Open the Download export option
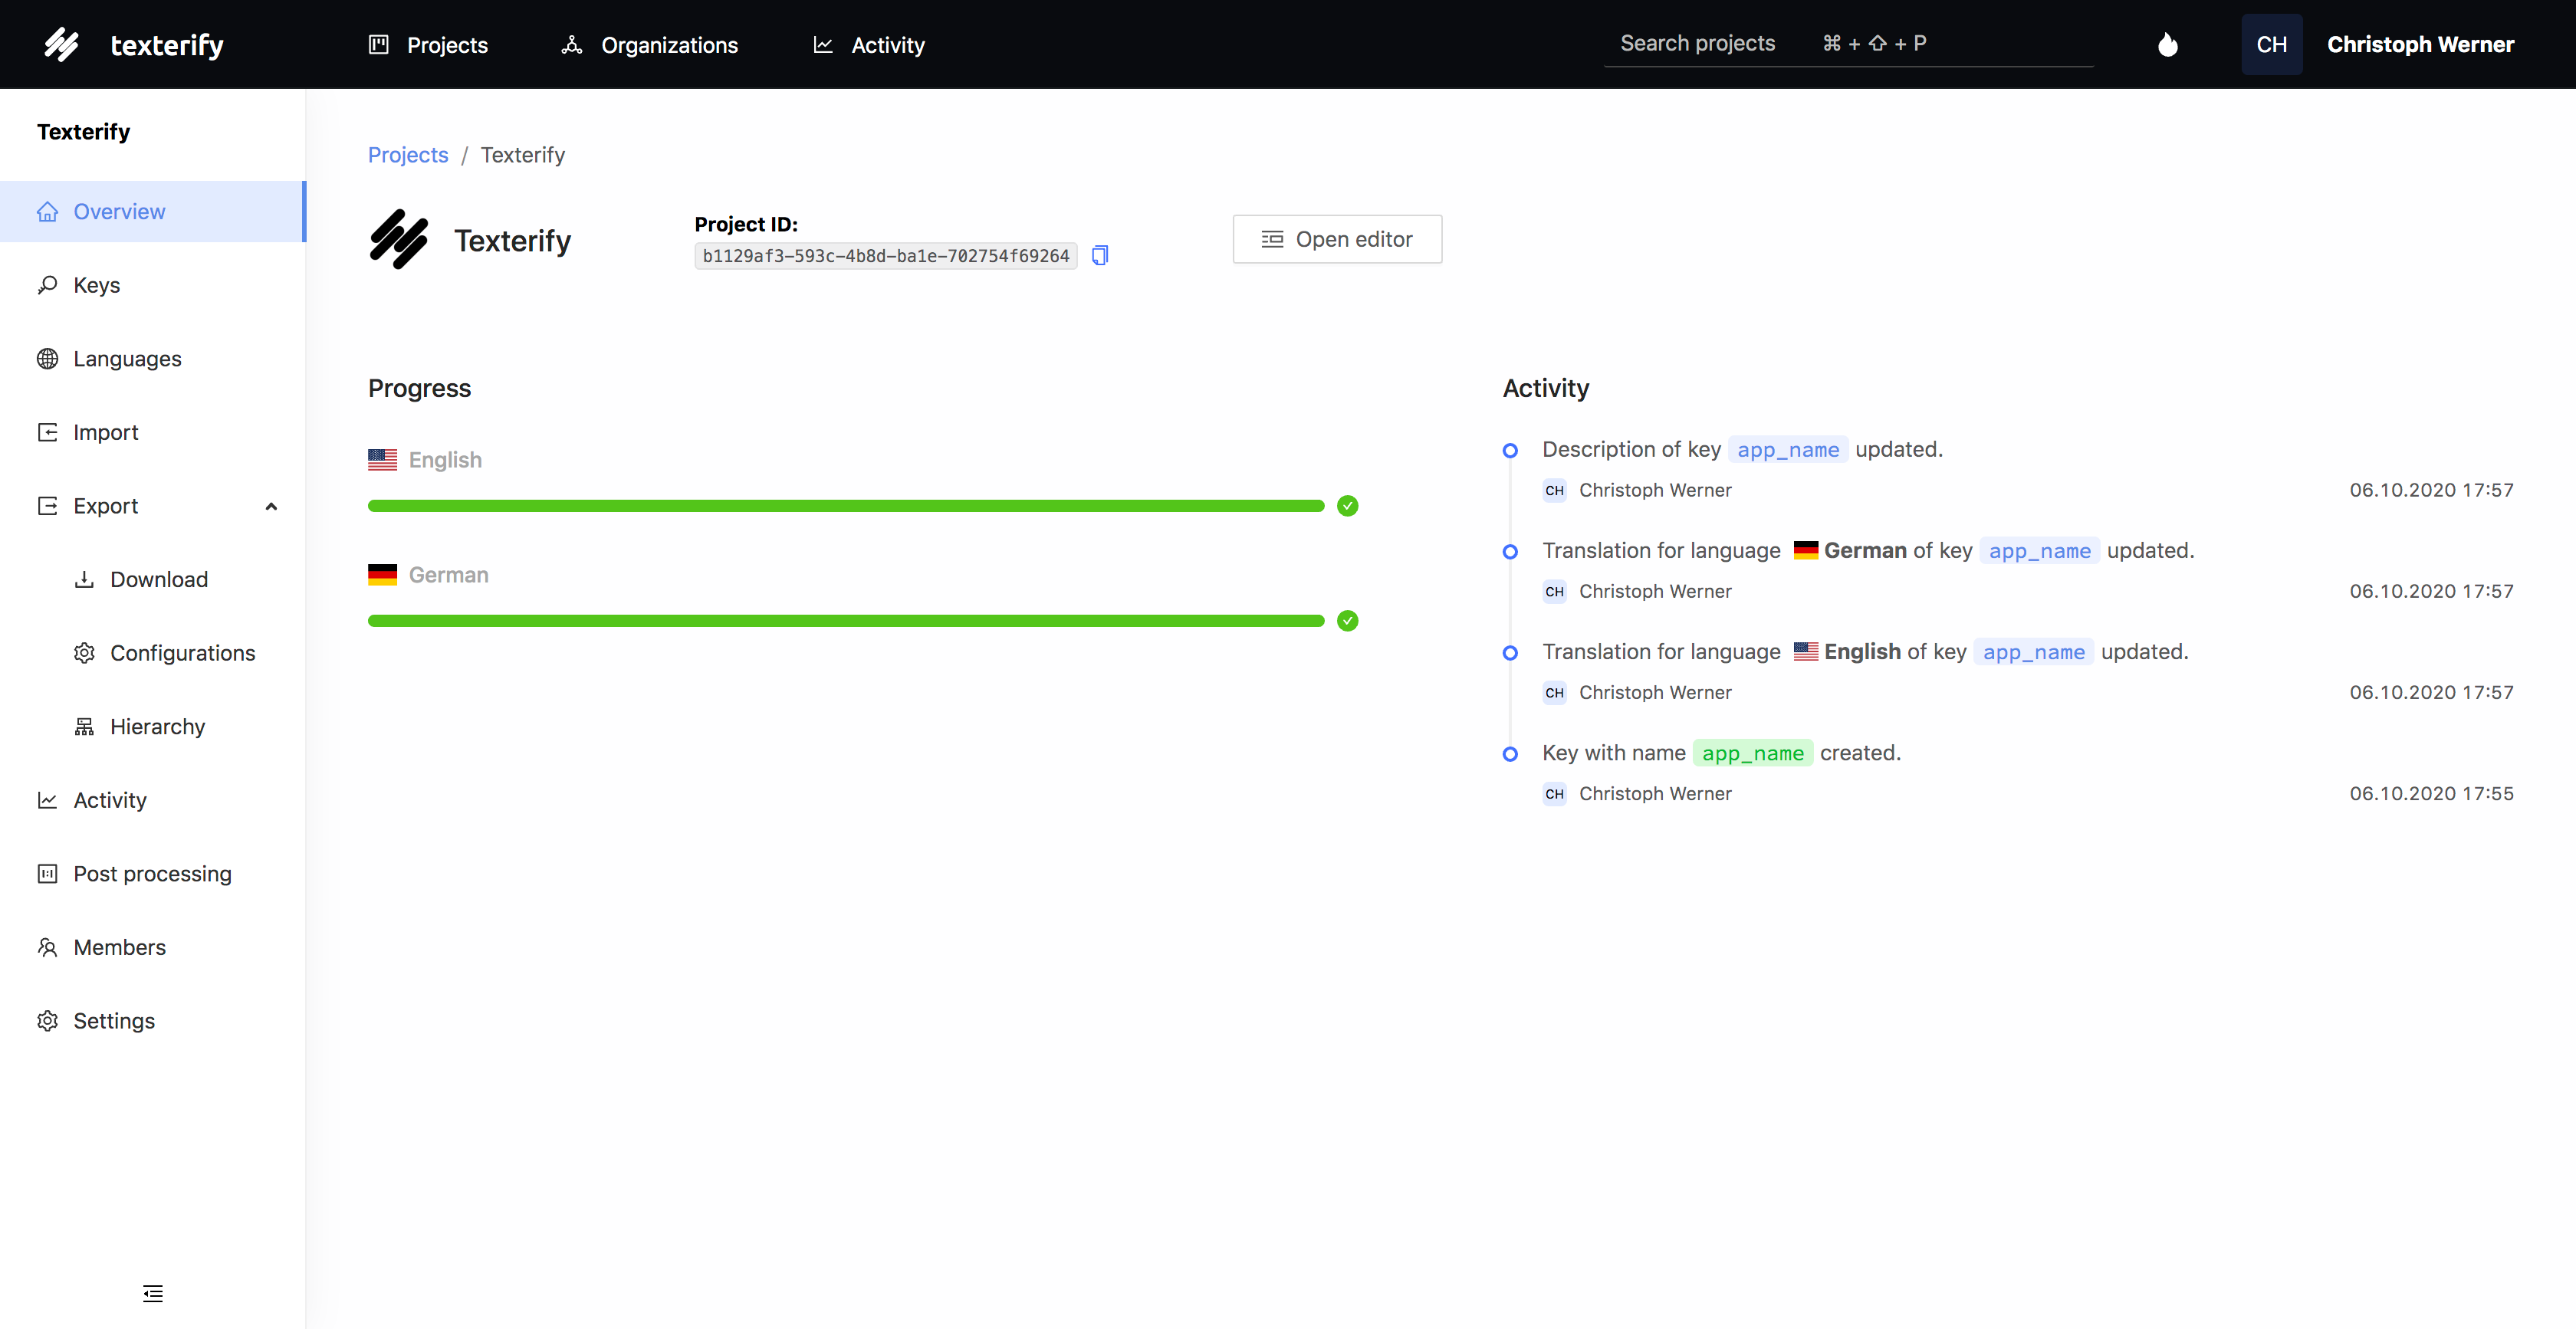 [158, 580]
